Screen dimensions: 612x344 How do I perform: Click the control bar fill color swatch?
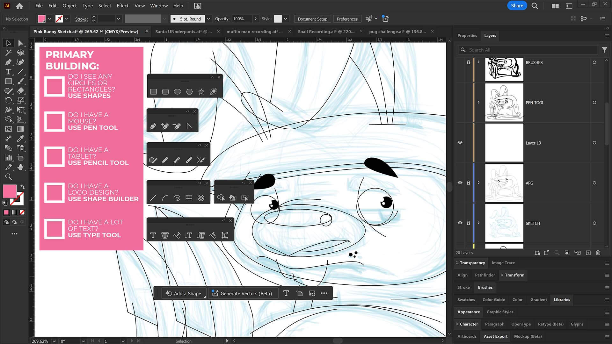(x=41, y=19)
